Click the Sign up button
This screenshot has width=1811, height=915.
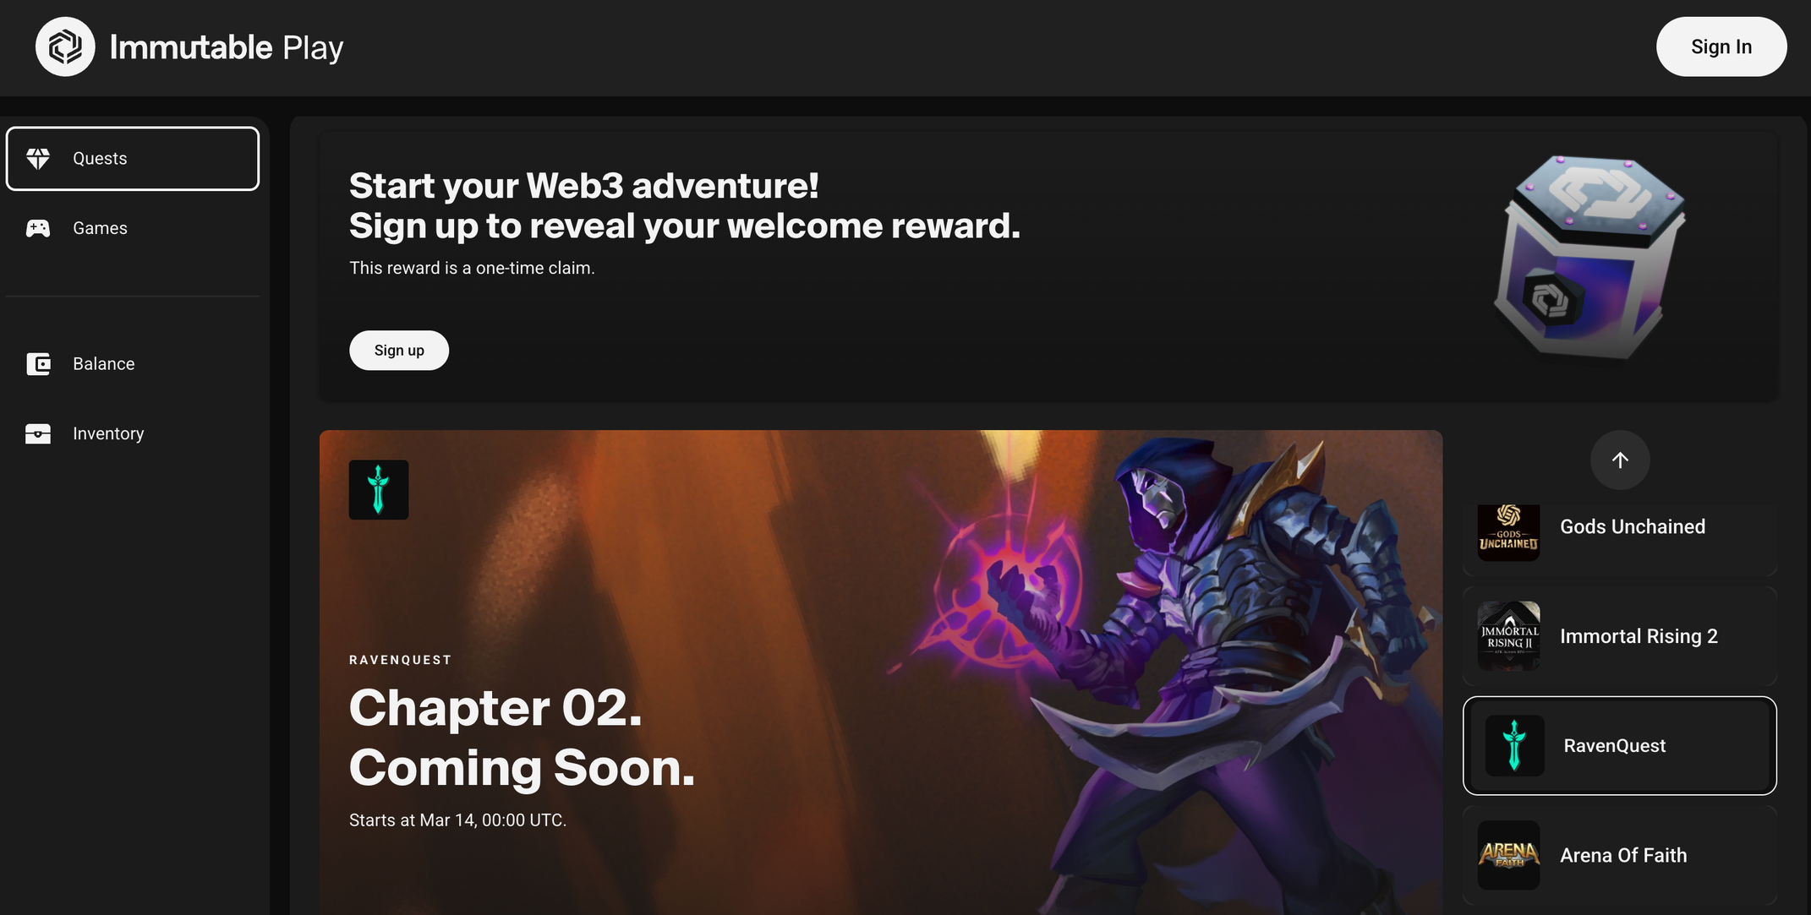pos(399,350)
